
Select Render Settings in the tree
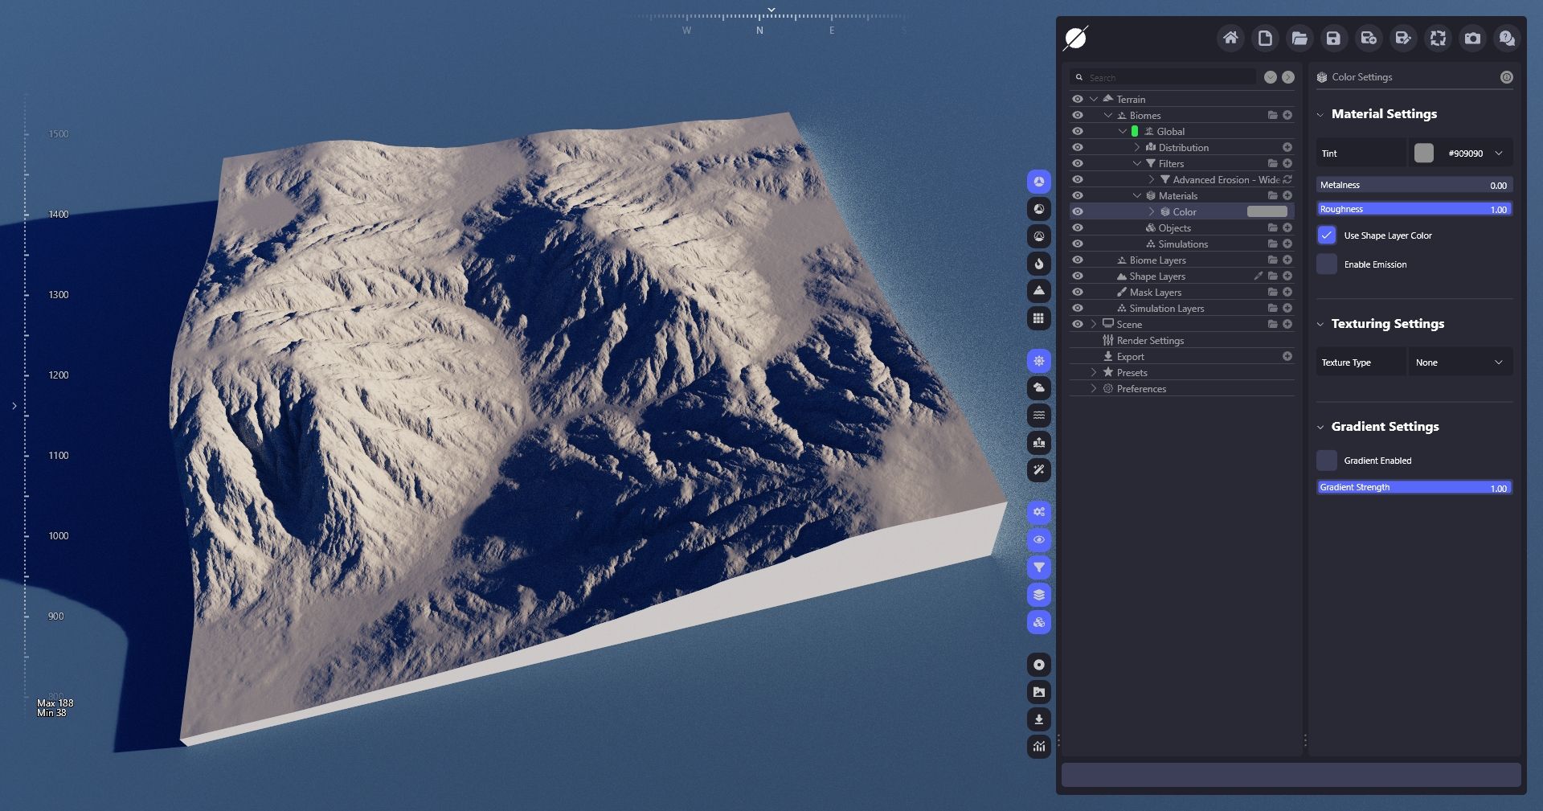point(1150,341)
